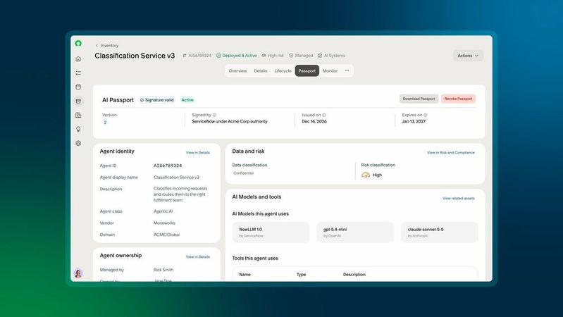The image size is (563, 317).
Task: Click the High risk header tag
Action: (273, 56)
